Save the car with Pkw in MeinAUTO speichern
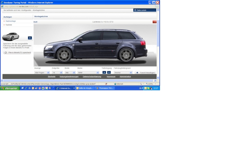The height and width of the screenshot is (141, 250). pos(17,52)
